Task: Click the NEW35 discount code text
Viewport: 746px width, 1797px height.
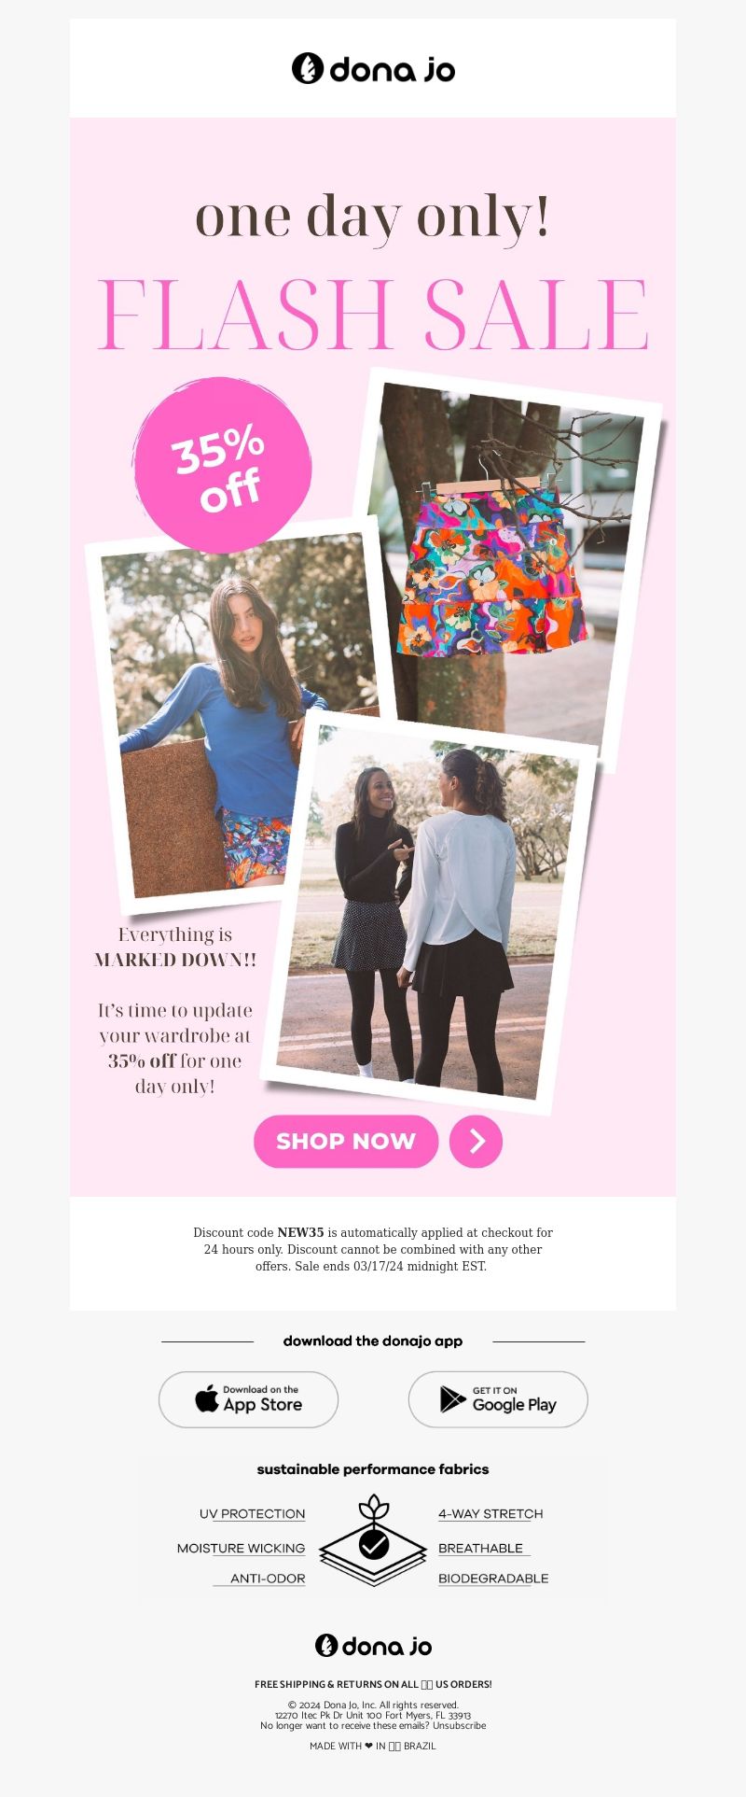Action: [300, 1232]
